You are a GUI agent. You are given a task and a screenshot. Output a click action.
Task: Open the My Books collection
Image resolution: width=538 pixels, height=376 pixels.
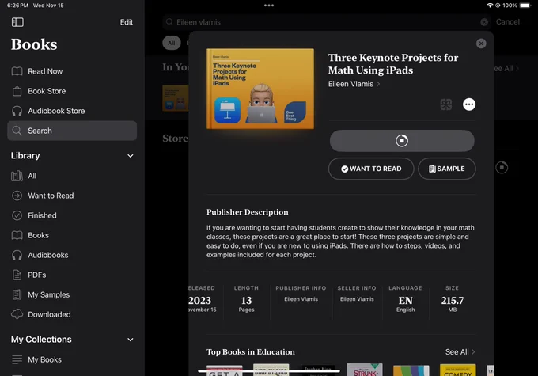tap(72, 360)
